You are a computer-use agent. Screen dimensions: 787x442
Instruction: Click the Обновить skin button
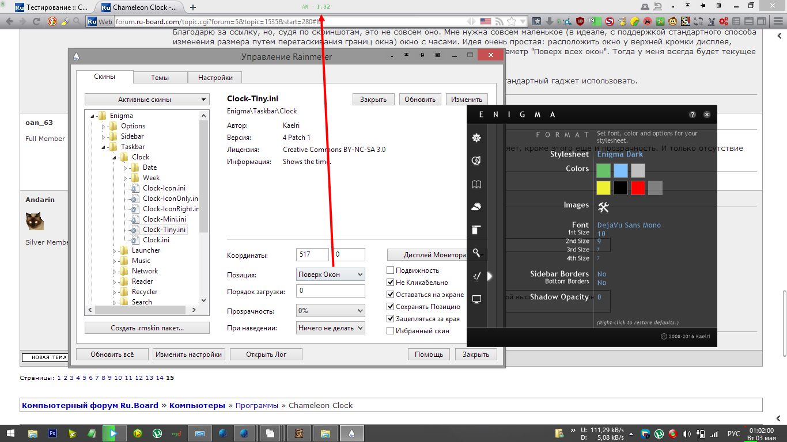click(x=420, y=99)
